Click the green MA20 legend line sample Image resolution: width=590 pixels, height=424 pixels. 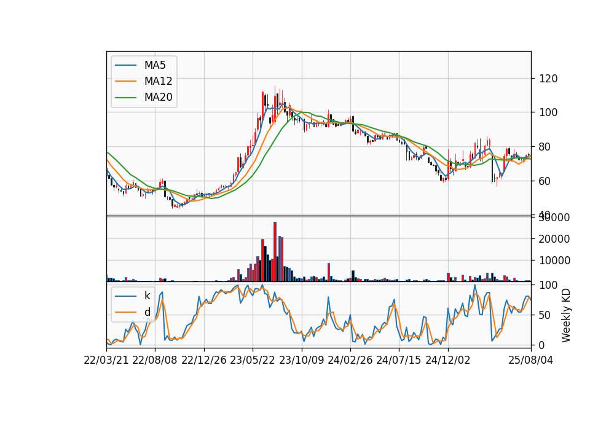click(125, 97)
